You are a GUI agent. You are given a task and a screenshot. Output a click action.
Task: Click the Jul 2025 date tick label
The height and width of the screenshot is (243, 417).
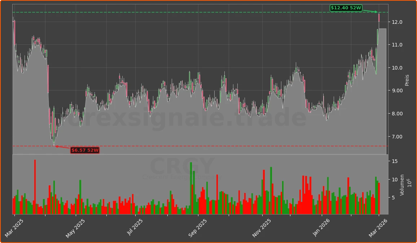[x=135, y=228]
